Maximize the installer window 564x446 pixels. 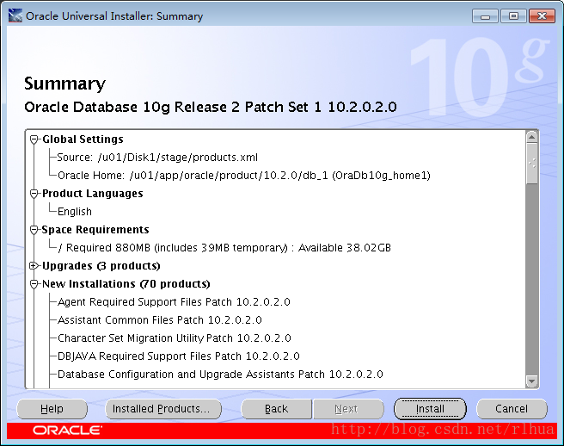[x=513, y=16]
